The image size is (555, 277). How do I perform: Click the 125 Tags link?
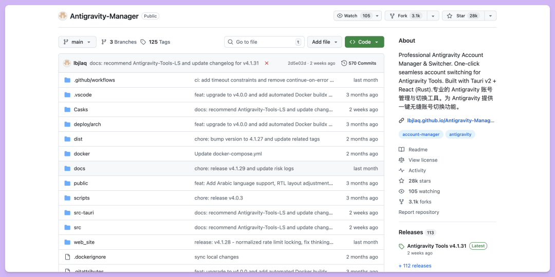(155, 42)
